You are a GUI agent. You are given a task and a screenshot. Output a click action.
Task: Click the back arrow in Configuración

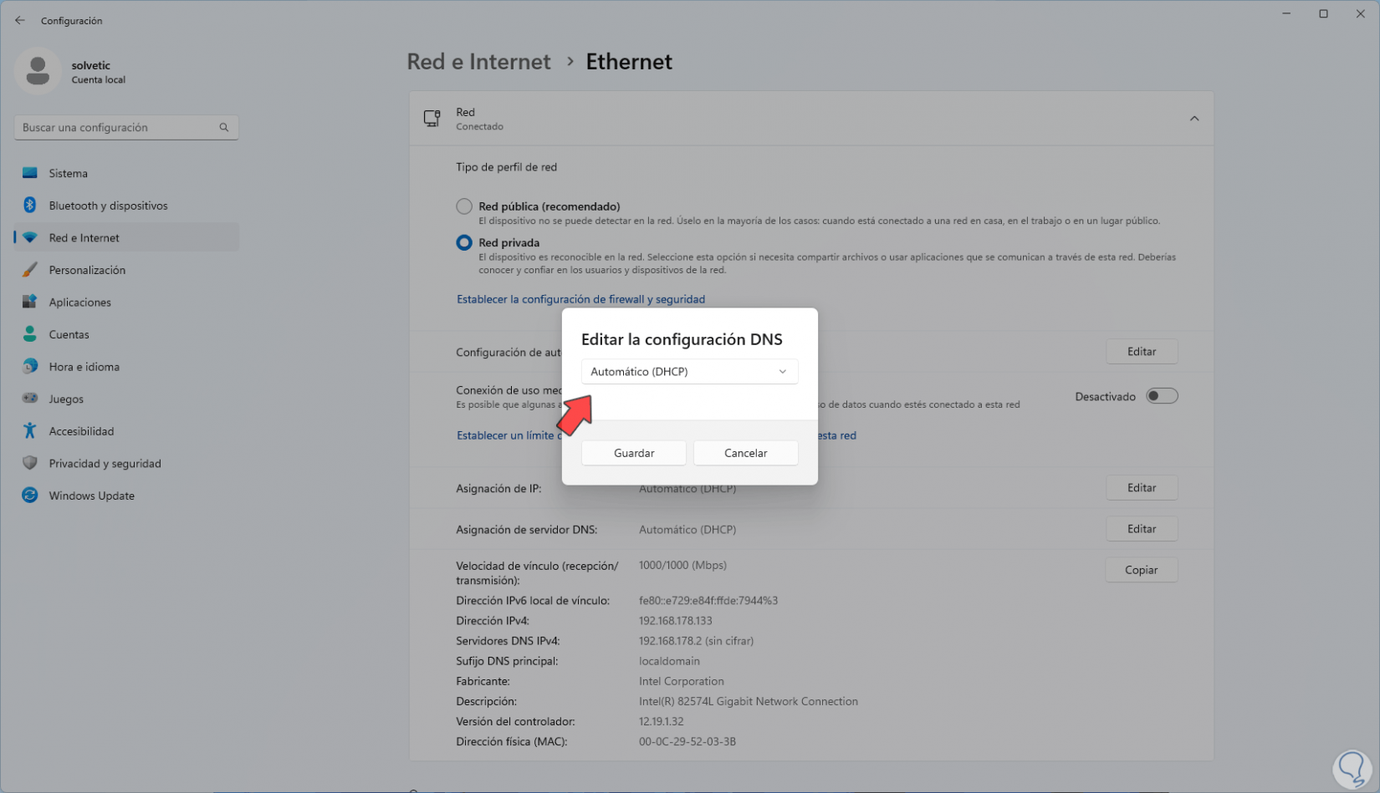[19, 19]
